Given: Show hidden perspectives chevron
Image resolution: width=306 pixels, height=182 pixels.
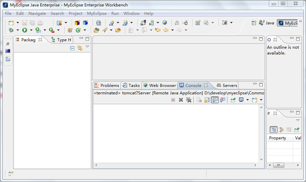Looking at the screenshot, I should point(301,21).
